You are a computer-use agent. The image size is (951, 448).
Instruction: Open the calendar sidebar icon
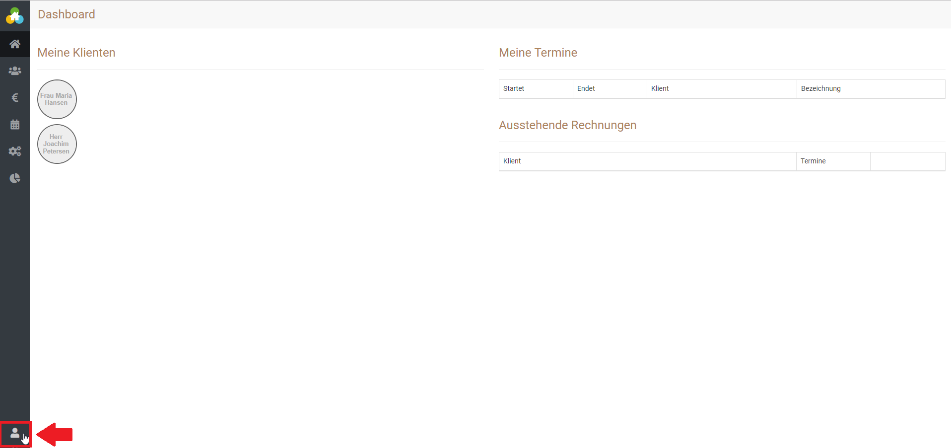(15, 125)
